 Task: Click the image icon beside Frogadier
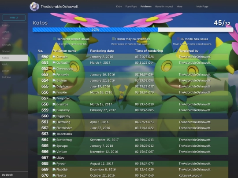[54, 98]
